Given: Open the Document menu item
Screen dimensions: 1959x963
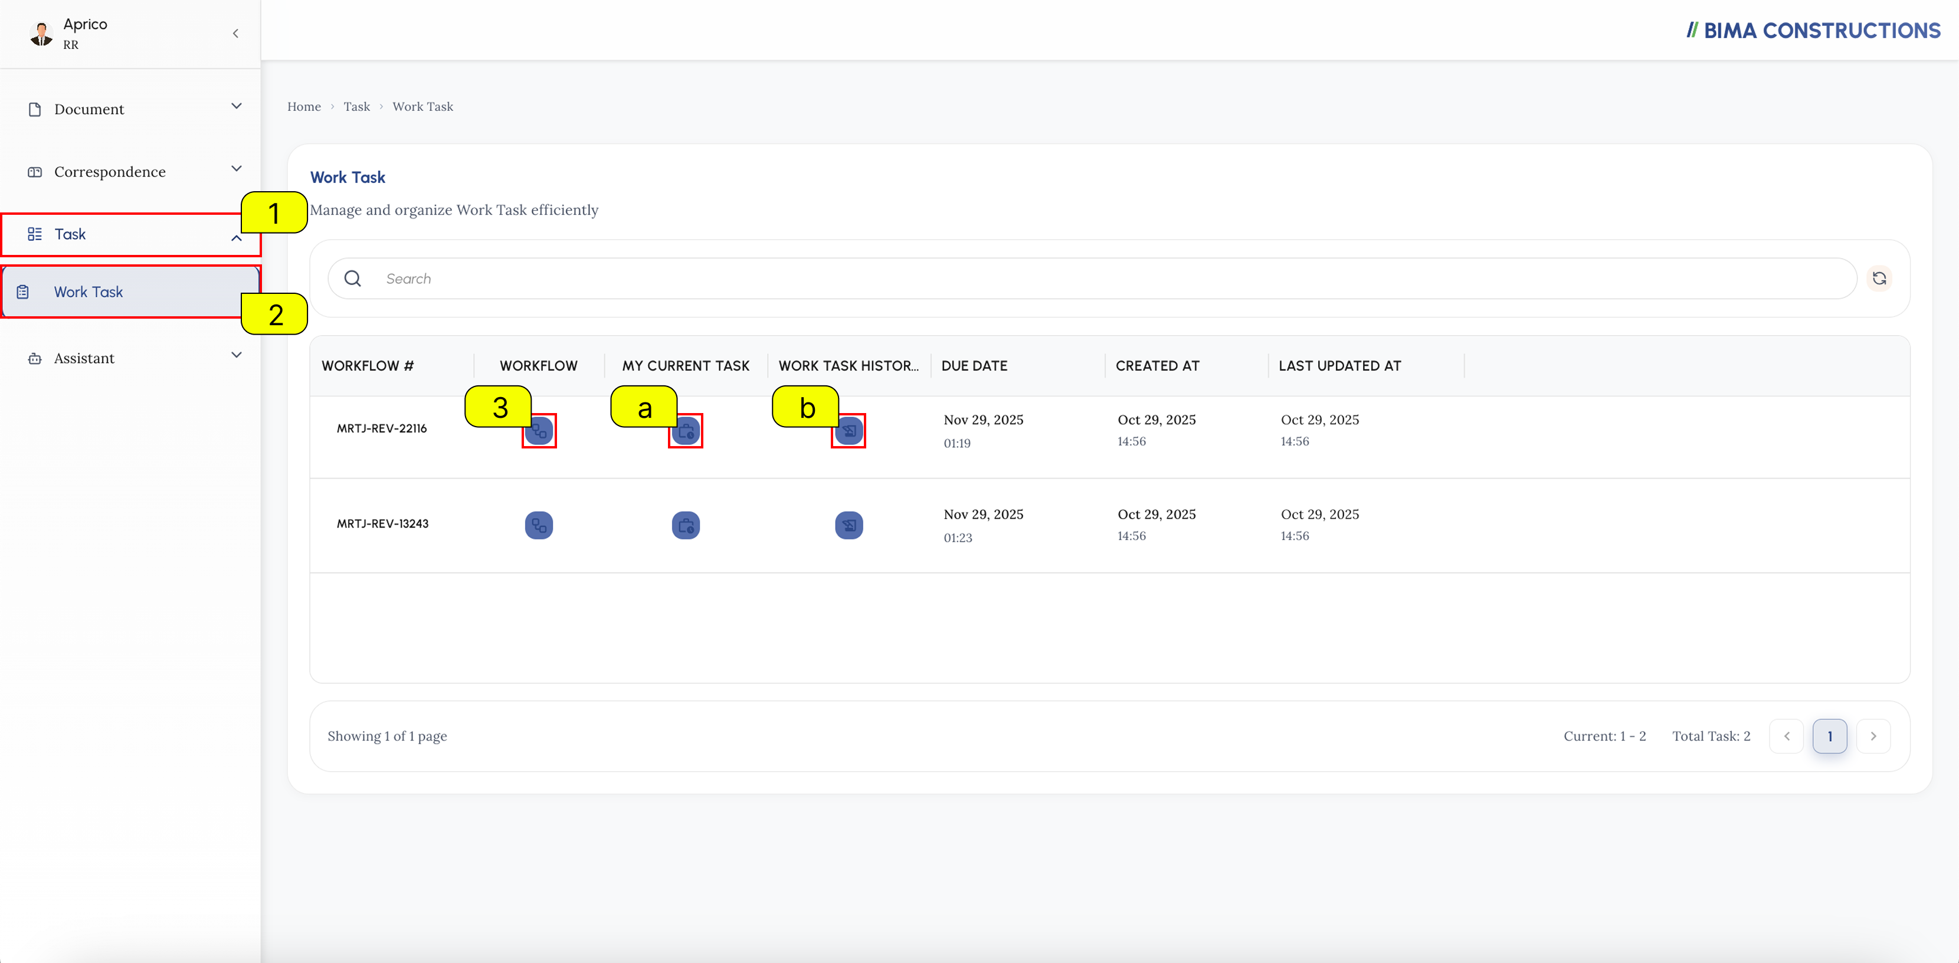Looking at the screenshot, I should 131,110.
